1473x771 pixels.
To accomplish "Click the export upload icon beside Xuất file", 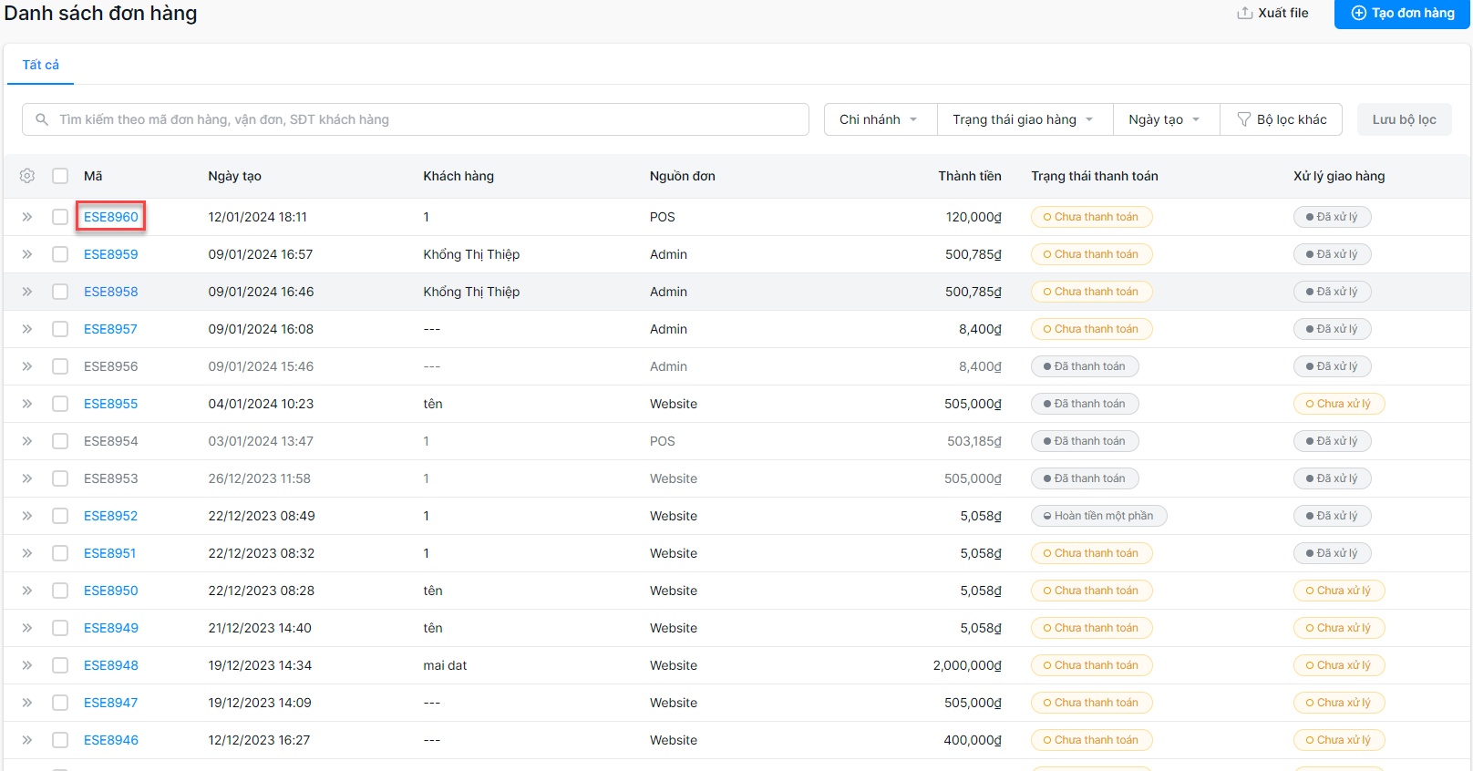I will click(1244, 13).
